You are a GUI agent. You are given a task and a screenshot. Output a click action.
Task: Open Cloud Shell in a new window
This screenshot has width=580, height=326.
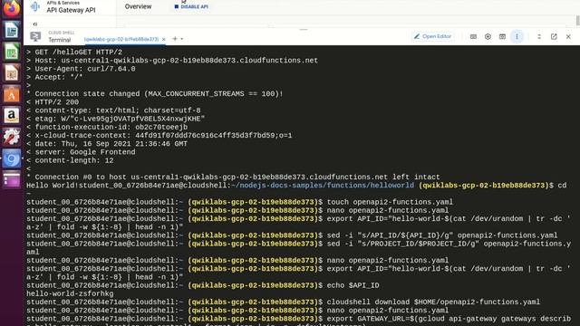pos(554,36)
